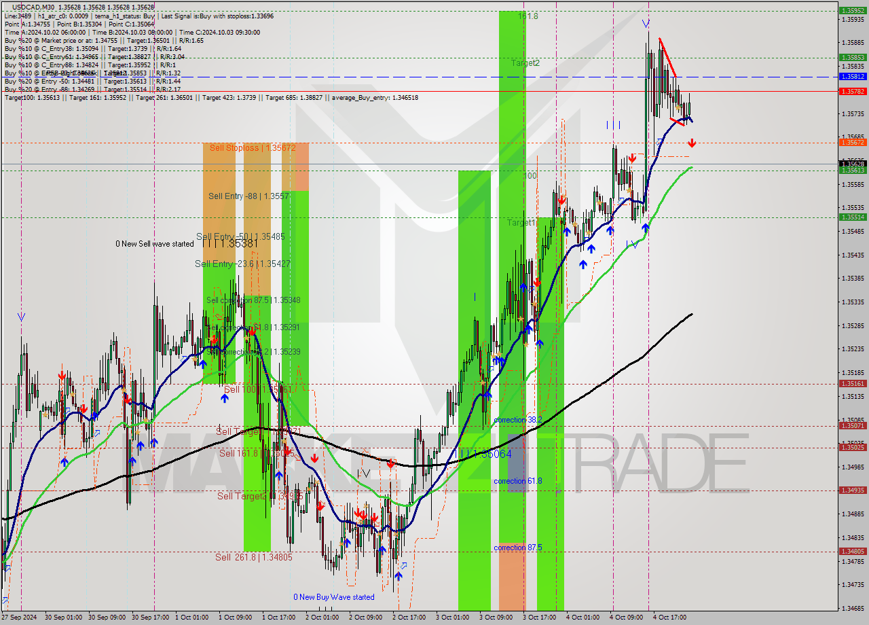This screenshot has width=869, height=625.
Task: Click the red 1.34935 price tag
Action: (x=852, y=490)
